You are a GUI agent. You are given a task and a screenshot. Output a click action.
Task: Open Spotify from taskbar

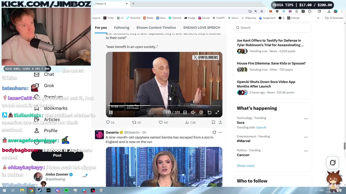(x=66, y=190)
